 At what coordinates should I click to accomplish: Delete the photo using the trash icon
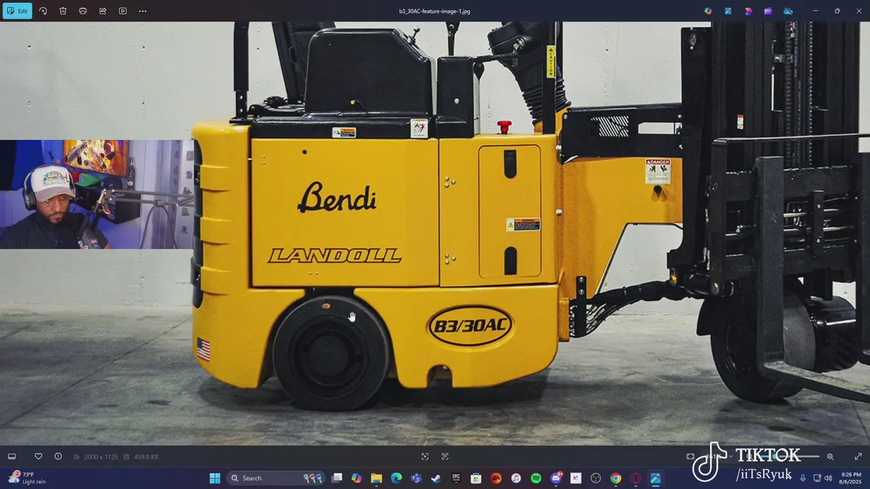[63, 11]
